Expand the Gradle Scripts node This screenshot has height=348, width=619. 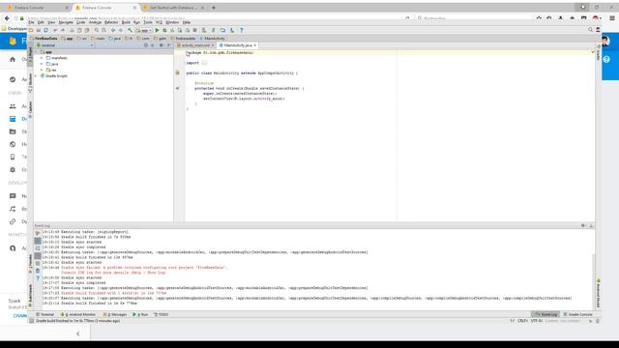pos(37,75)
